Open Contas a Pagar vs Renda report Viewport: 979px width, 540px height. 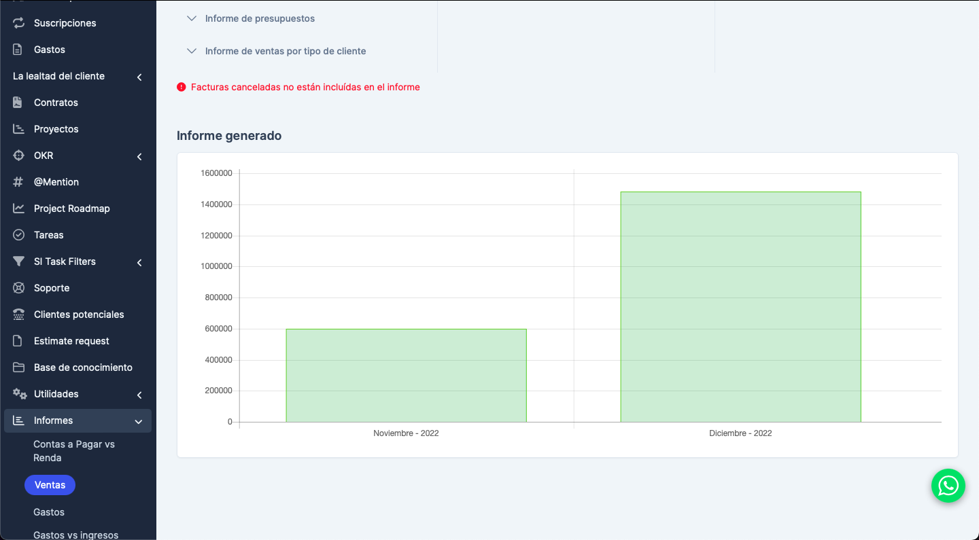click(73, 451)
